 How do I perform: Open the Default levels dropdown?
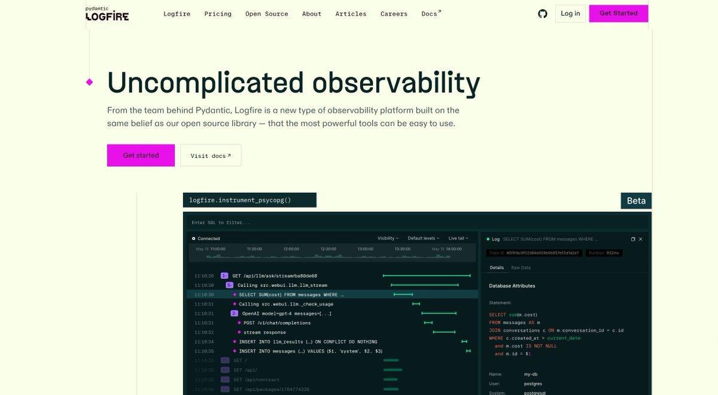[x=423, y=238]
